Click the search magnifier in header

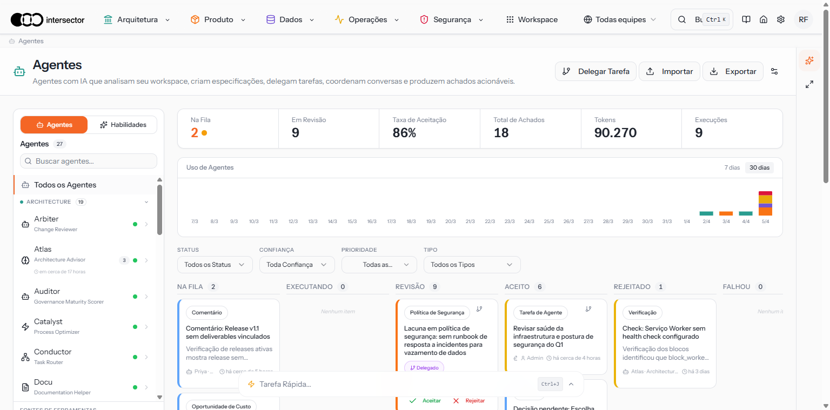(682, 19)
